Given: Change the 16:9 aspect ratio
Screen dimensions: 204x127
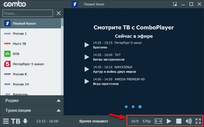Looking at the screenshot, I should (135, 121).
